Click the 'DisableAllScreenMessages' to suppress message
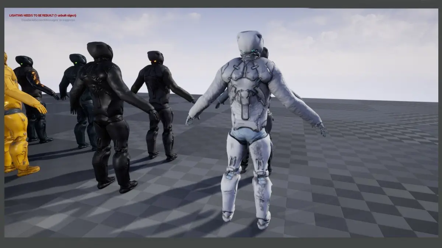This screenshot has width=442, height=248. pyautogui.click(x=48, y=20)
